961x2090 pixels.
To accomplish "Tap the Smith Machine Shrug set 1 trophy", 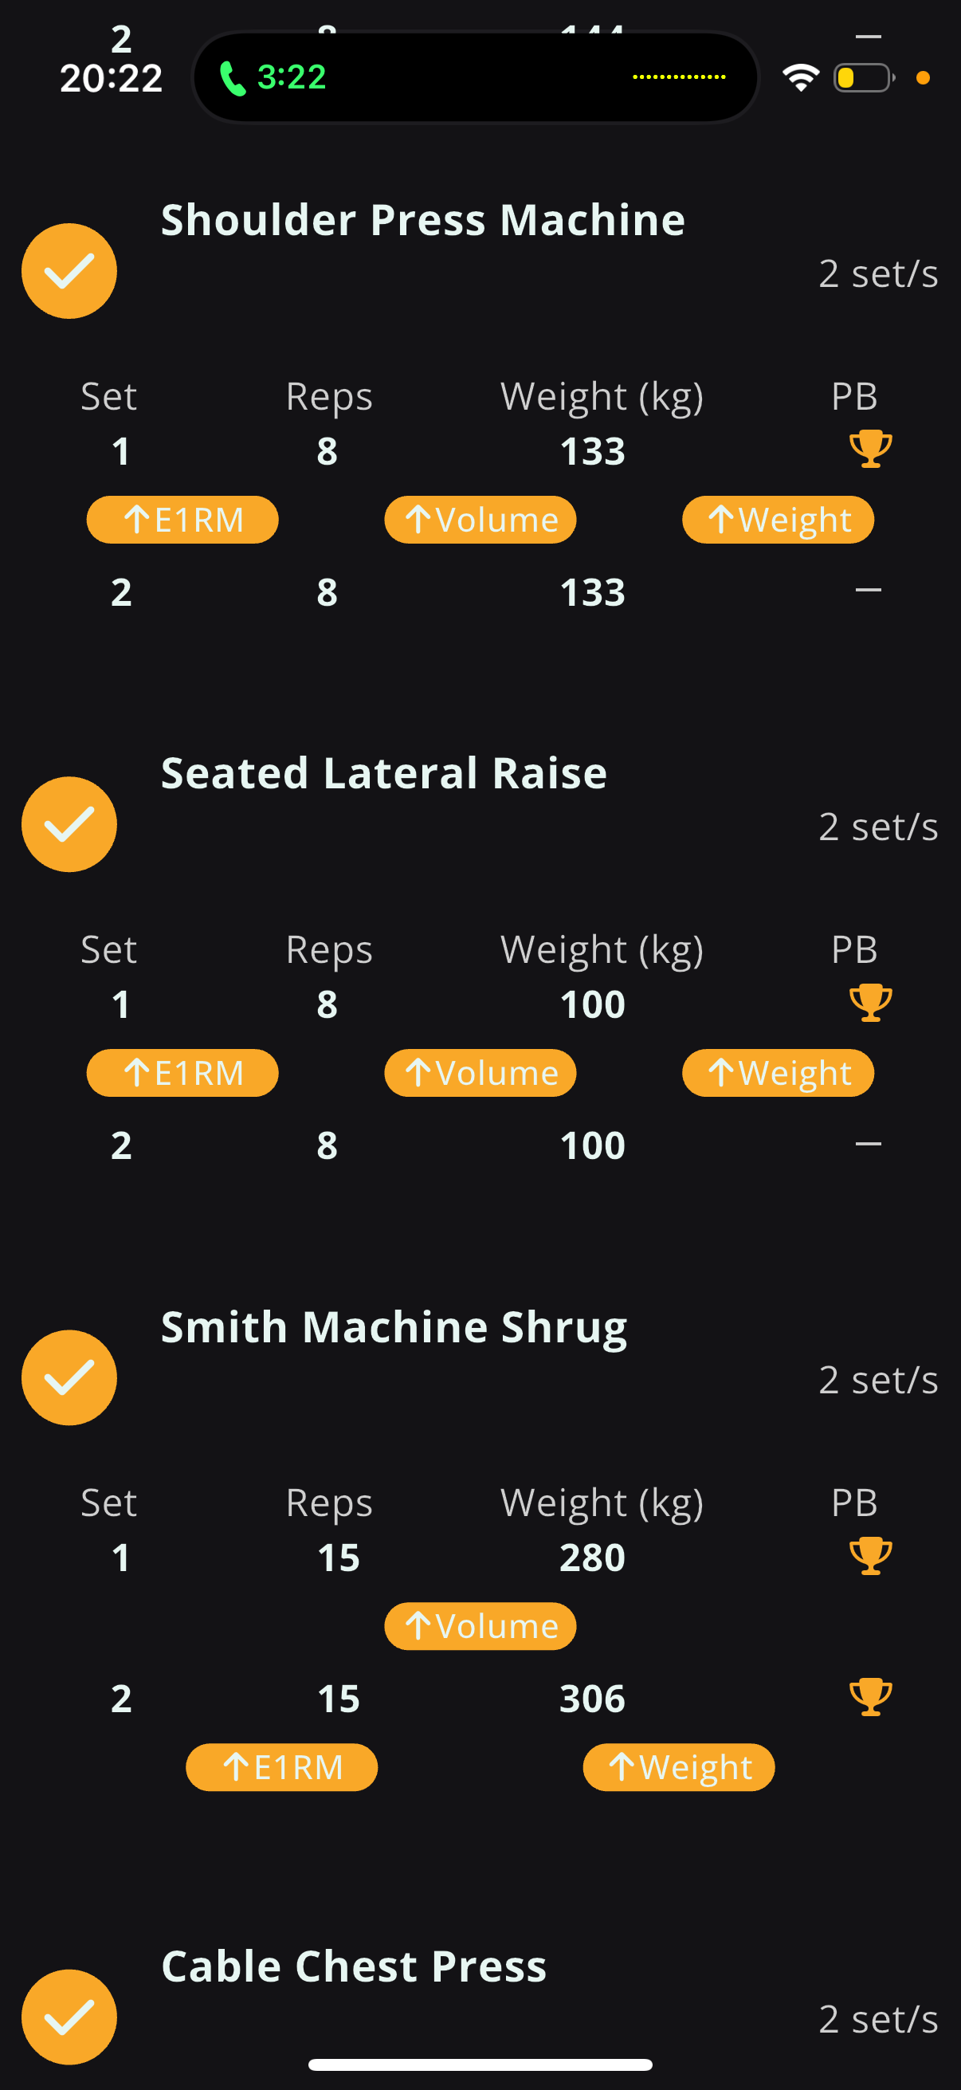I will point(870,1555).
